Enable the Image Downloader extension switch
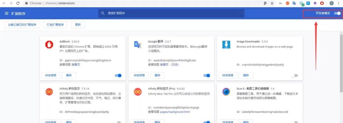 pyautogui.click(x=295, y=75)
